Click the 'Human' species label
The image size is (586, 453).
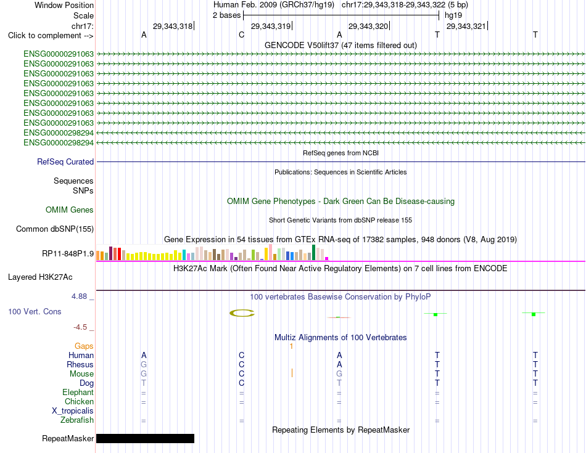pyautogui.click(x=81, y=355)
